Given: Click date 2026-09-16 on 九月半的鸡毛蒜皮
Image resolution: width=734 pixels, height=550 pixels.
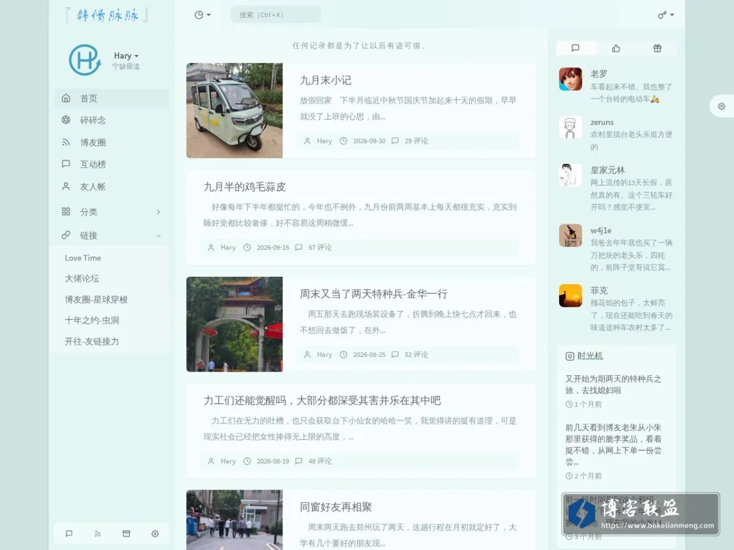Looking at the screenshot, I should (x=273, y=248).
